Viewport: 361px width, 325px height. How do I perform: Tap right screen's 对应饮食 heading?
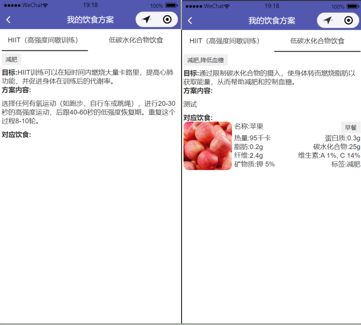pyautogui.click(x=198, y=118)
